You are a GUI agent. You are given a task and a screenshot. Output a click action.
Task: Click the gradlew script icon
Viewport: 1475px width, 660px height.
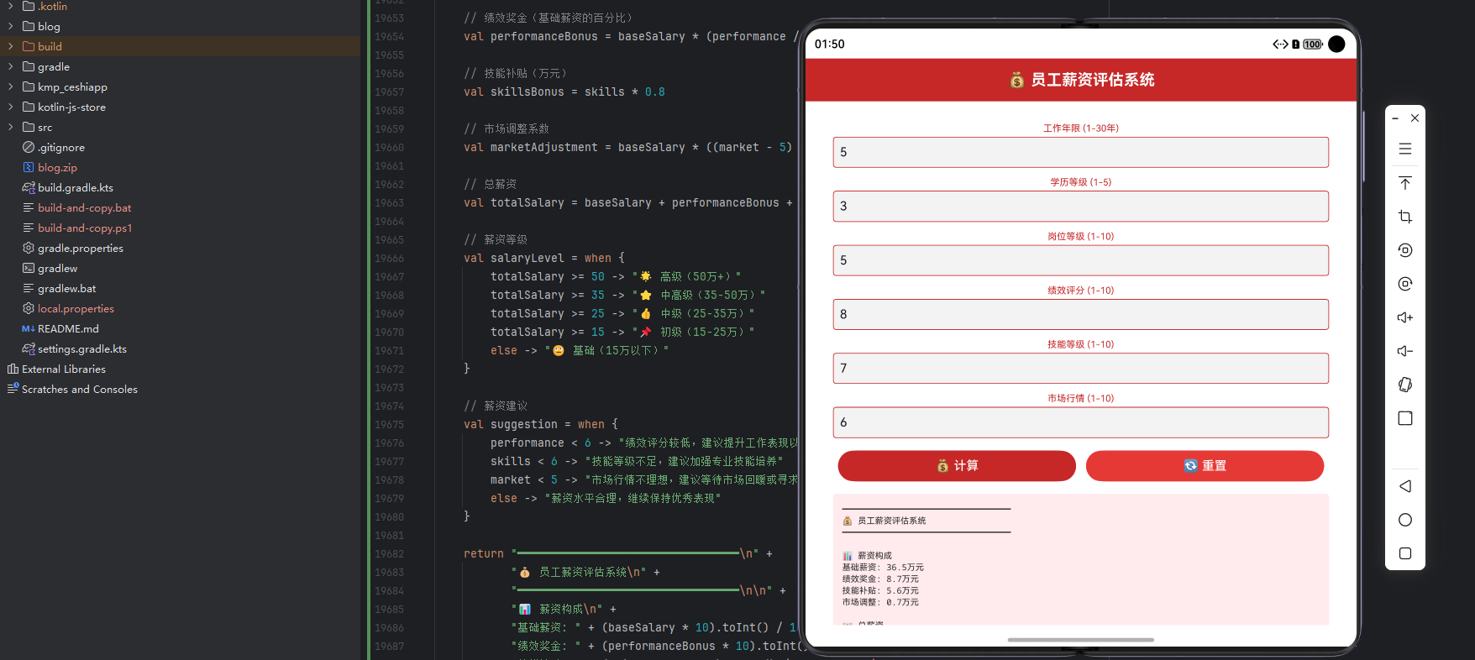point(29,268)
